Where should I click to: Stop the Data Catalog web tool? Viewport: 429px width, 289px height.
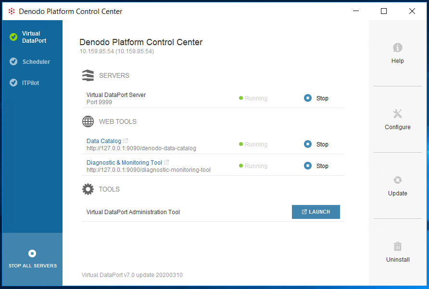pyautogui.click(x=316, y=144)
